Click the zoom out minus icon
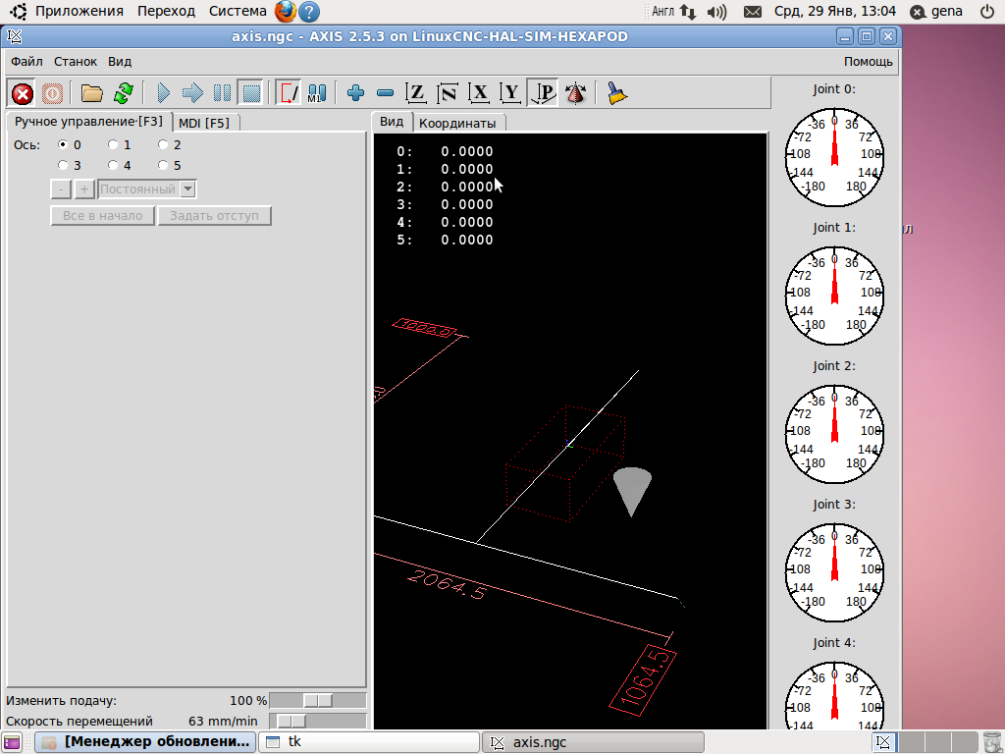This screenshot has height=754, width=1005. [x=385, y=93]
